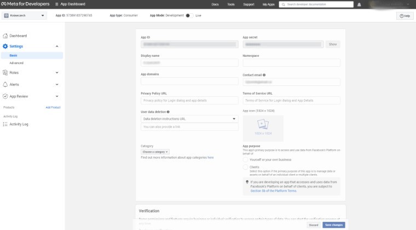Click the Terms of Service URL field
416x230 pixels.
click(x=291, y=101)
